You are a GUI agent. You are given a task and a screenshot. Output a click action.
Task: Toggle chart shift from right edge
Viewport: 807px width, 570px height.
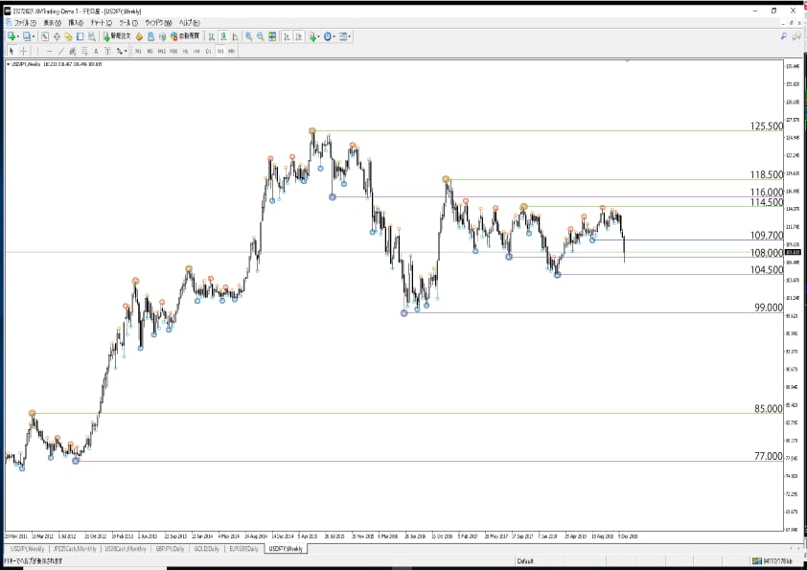coord(298,36)
